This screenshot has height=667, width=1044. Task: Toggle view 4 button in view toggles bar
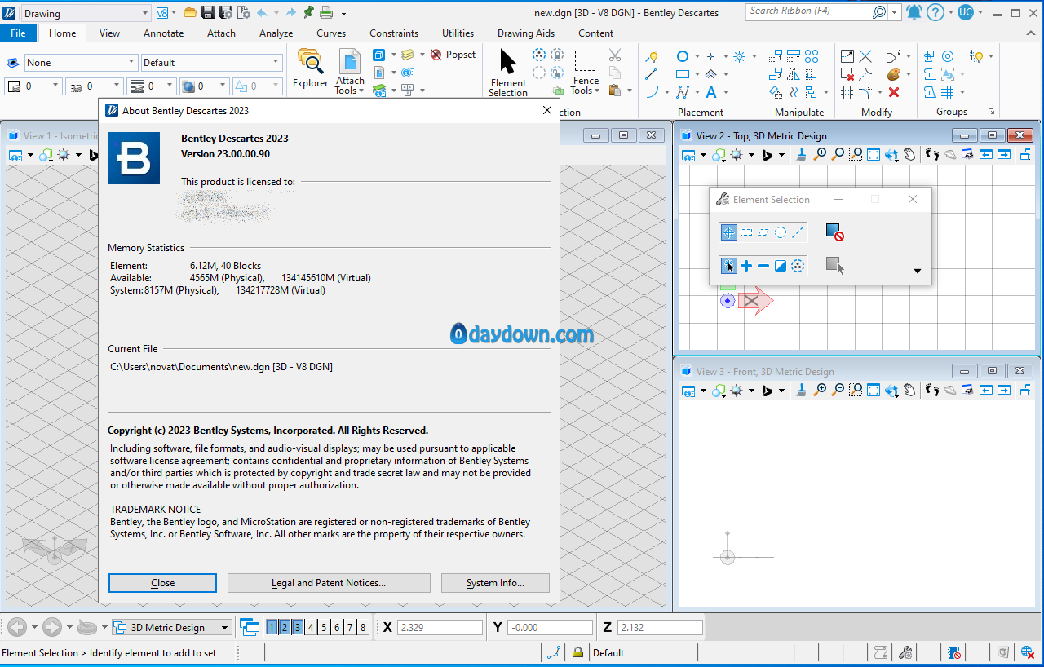click(311, 627)
